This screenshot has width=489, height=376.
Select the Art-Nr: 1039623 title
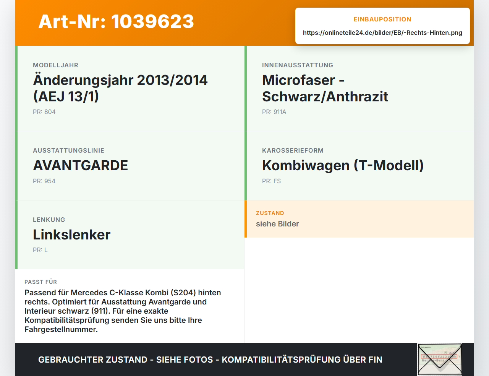point(116,21)
